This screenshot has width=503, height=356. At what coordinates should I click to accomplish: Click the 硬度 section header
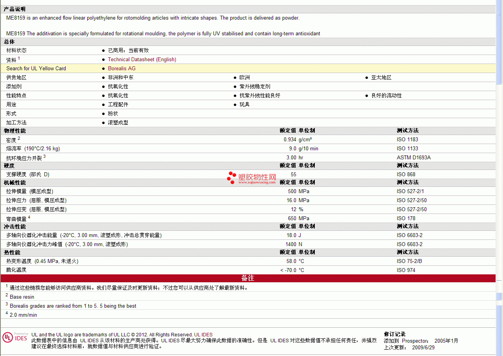(9, 166)
